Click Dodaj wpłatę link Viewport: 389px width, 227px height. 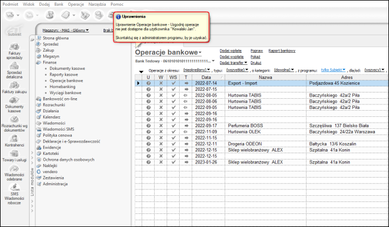[x=230, y=51]
